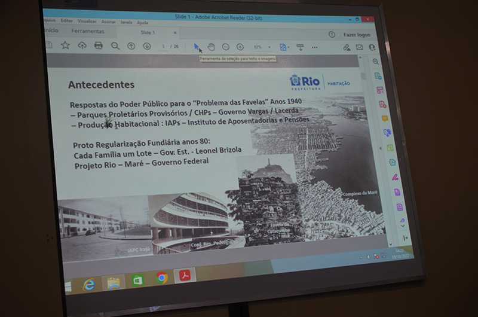Collapse the right tools pane arrow
478x317 pixels.
[405, 238]
